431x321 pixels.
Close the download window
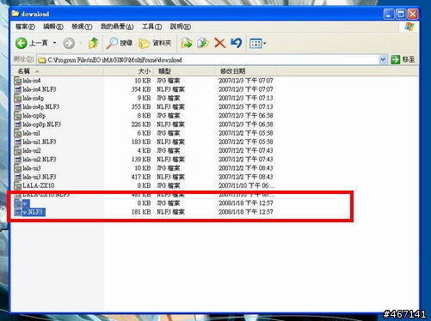pyautogui.click(x=413, y=14)
